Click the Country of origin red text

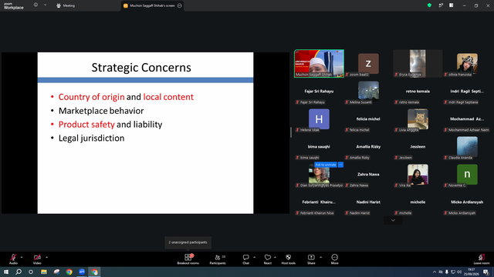coord(91,97)
